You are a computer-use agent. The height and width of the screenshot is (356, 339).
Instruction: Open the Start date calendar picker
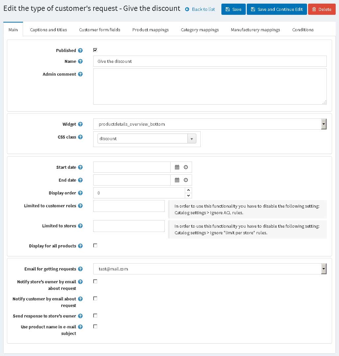pos(177,167)
